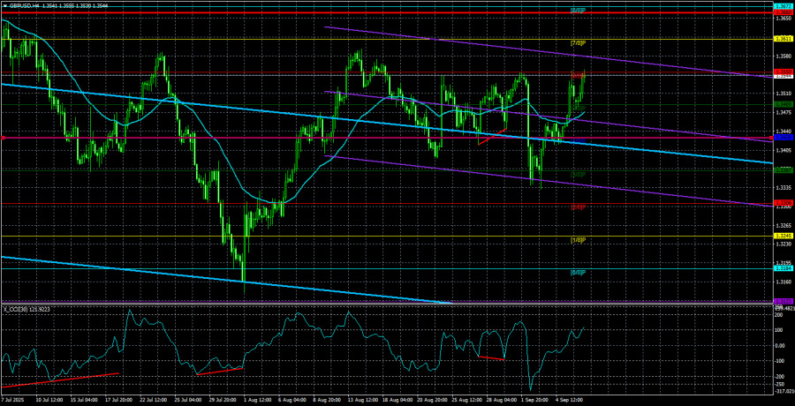
Task: Select the cyan [0/8]P level label
Action: click(x=578, y=273)
